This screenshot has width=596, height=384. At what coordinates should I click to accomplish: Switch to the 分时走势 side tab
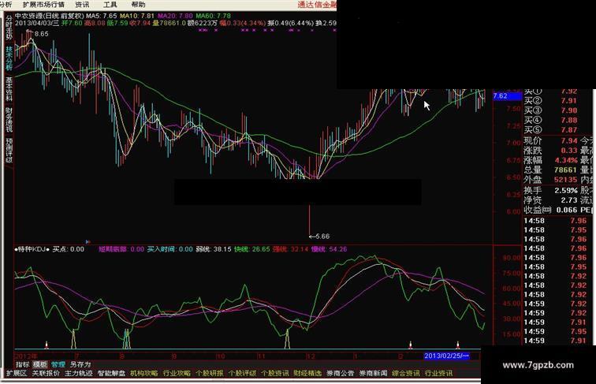[x=9, y=28]
